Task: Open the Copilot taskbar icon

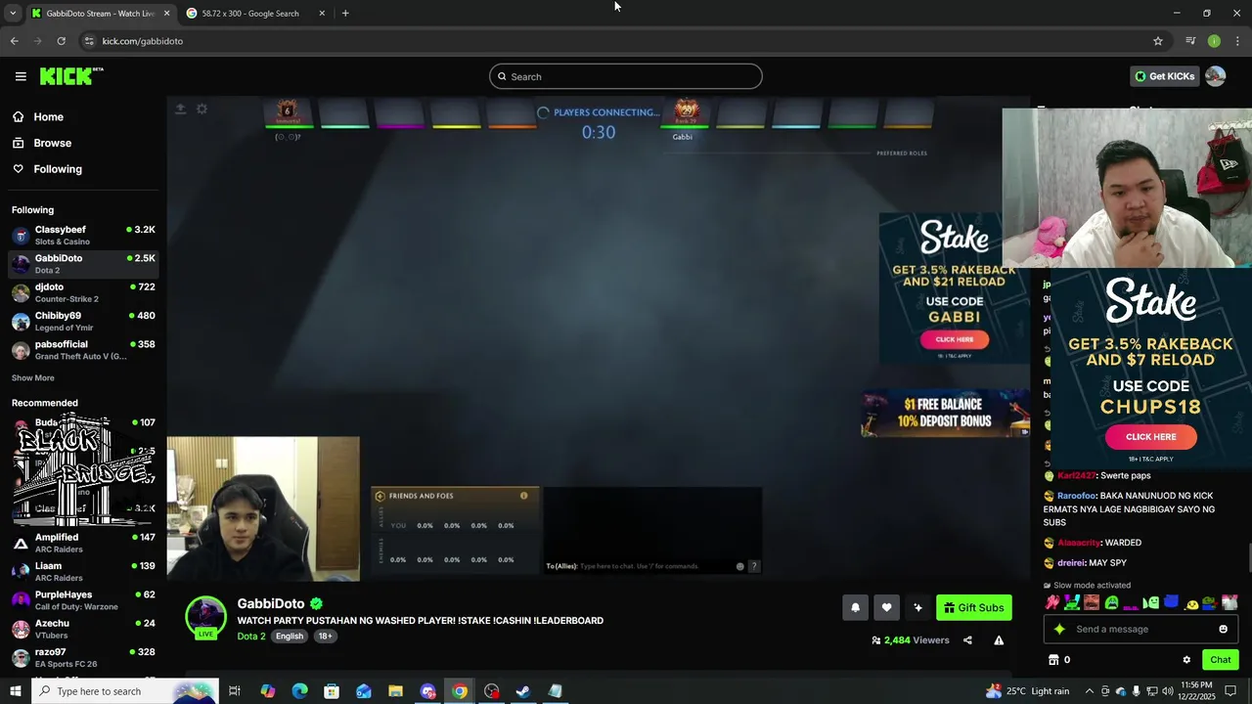Action: point(267,691)
